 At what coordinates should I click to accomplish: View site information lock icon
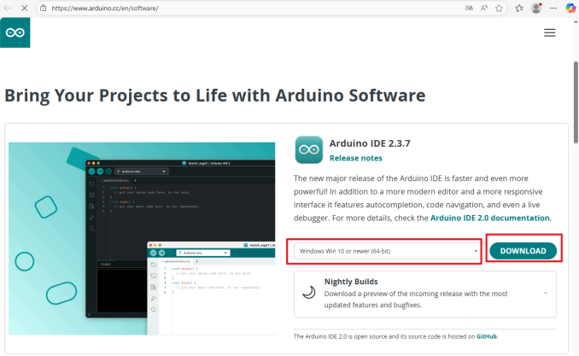(44, 8)
